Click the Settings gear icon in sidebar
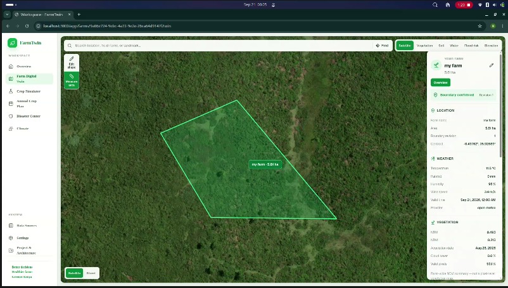This screenshot has height=288, width=508. point(11,238)
